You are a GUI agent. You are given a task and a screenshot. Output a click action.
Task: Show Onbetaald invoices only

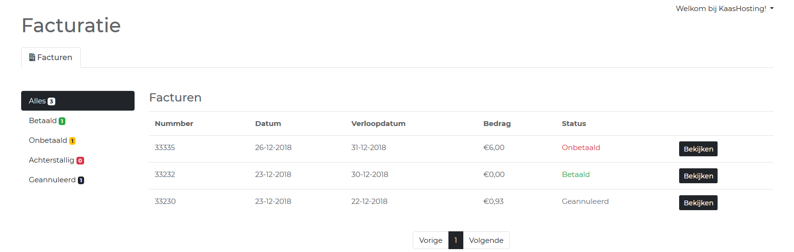click(48, 140)
